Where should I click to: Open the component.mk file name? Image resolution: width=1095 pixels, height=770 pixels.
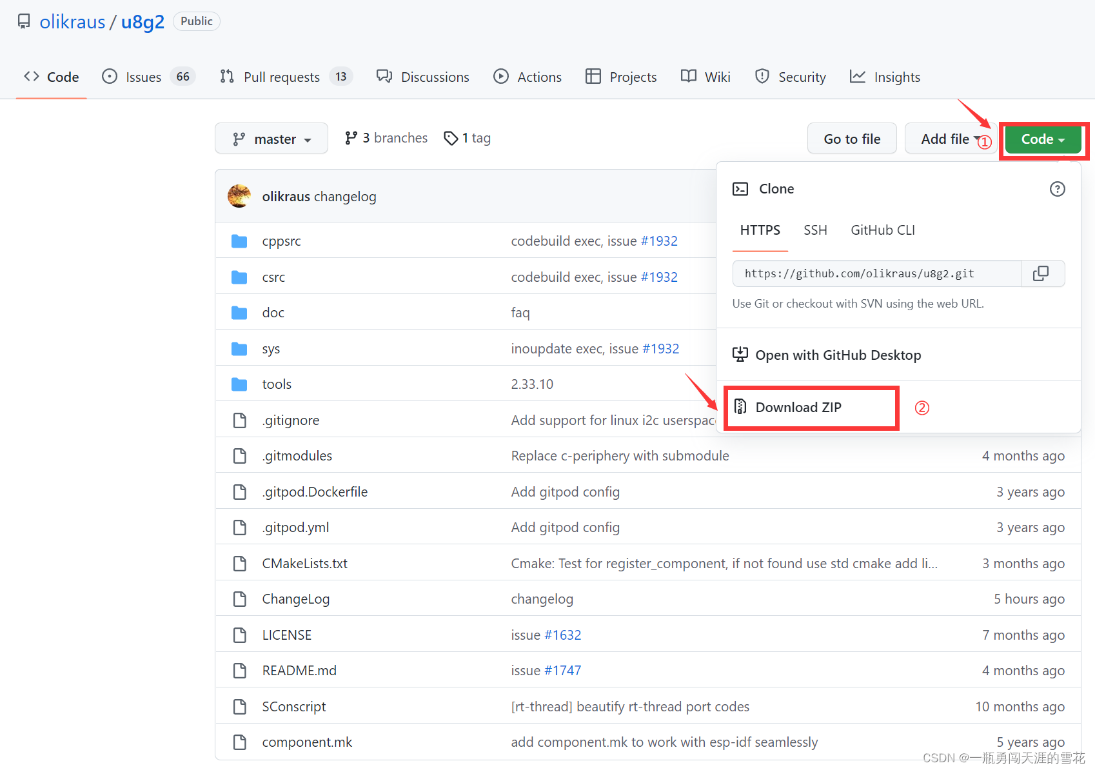click(307, 742)
